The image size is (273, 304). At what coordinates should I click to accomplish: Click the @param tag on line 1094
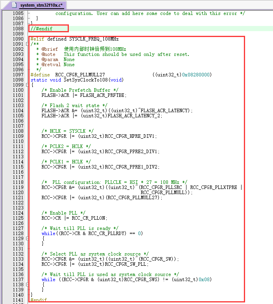[50, 59]
